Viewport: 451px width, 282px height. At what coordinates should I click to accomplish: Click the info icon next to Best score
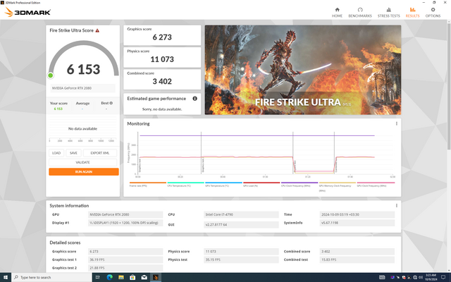pyautogui.click(x=110, y=103)
